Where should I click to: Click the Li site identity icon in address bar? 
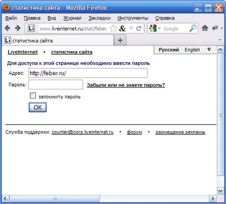(x=32, y=28)
